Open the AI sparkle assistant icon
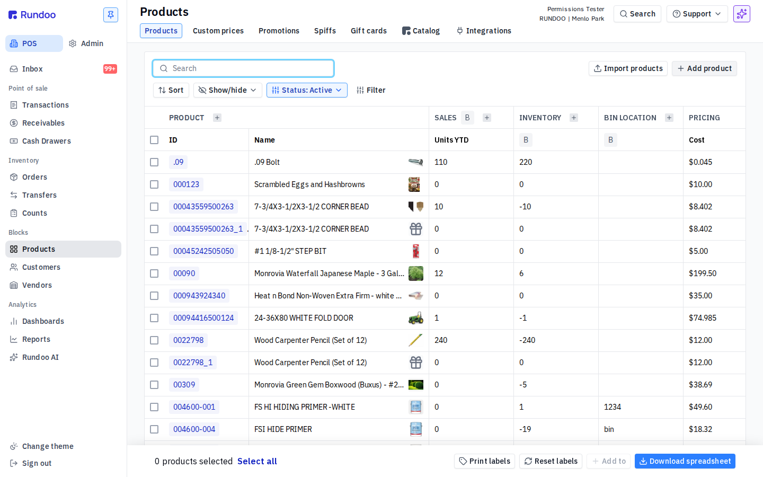Screen dimensions: 763x477 pos(742,14)
